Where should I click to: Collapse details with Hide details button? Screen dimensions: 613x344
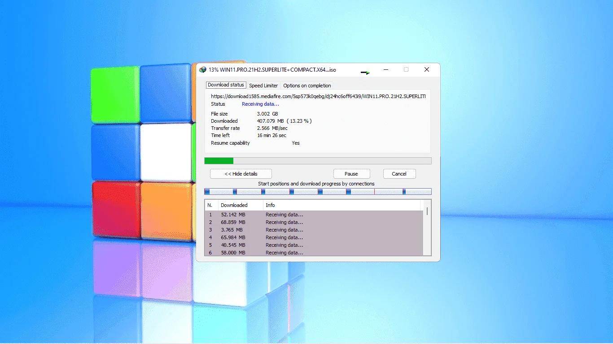point(241,174)
